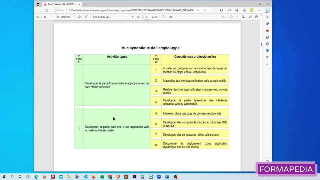Open the Bing chat sidebar button
This screenshot has width=320, height=180.
coord(267,10)
